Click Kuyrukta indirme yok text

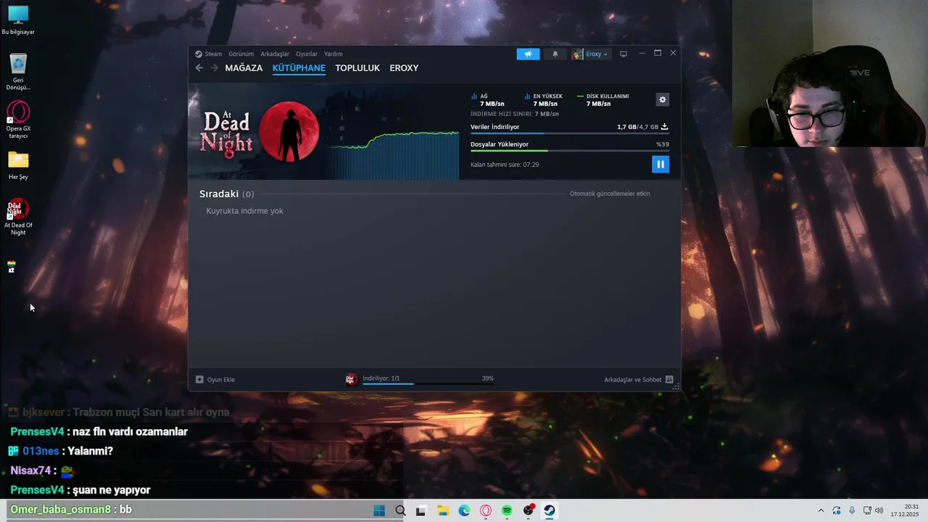click(x=244, y=211)
